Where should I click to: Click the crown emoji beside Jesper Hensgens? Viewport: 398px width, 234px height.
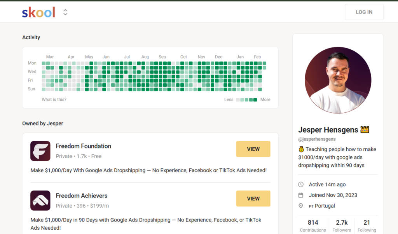364,129
